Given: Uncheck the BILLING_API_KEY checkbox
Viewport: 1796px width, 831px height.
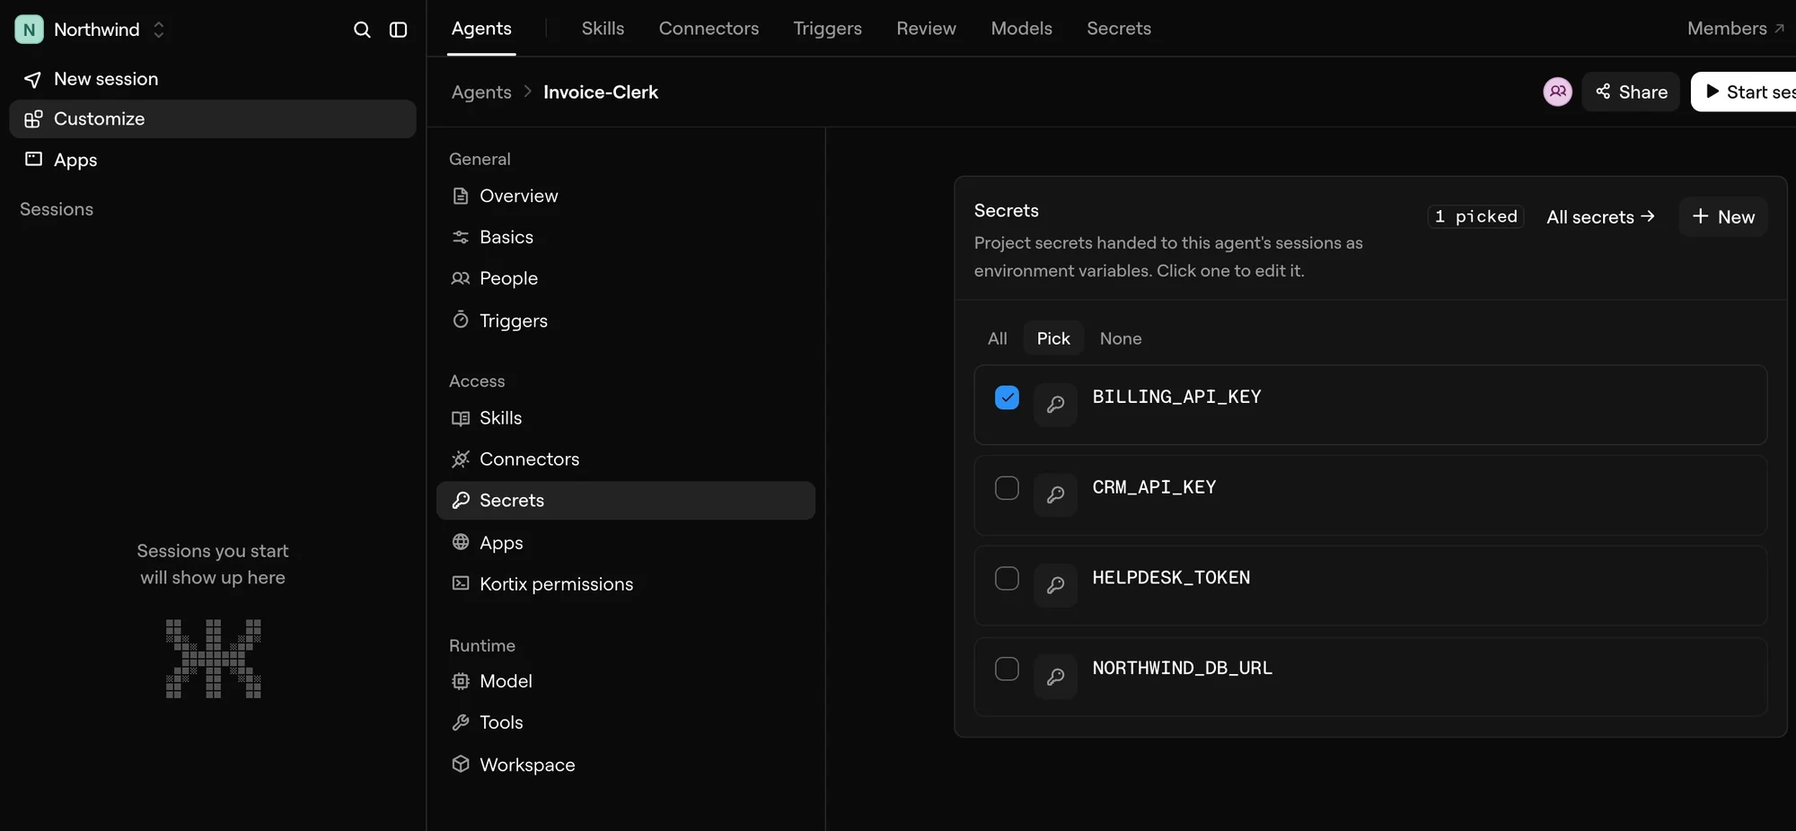Looking at the screenshot, I should (1007, 398).
